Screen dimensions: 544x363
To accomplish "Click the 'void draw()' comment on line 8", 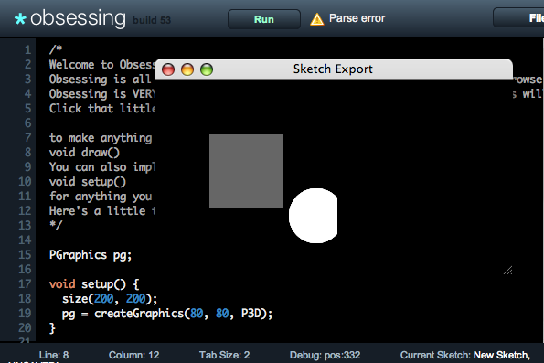I will 84,153.
